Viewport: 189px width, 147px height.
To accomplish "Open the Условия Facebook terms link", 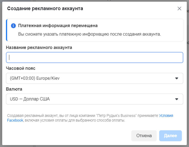I will point(166,116).
